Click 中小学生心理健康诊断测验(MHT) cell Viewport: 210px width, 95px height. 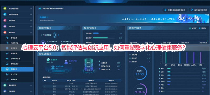click(x=91, y=89)
